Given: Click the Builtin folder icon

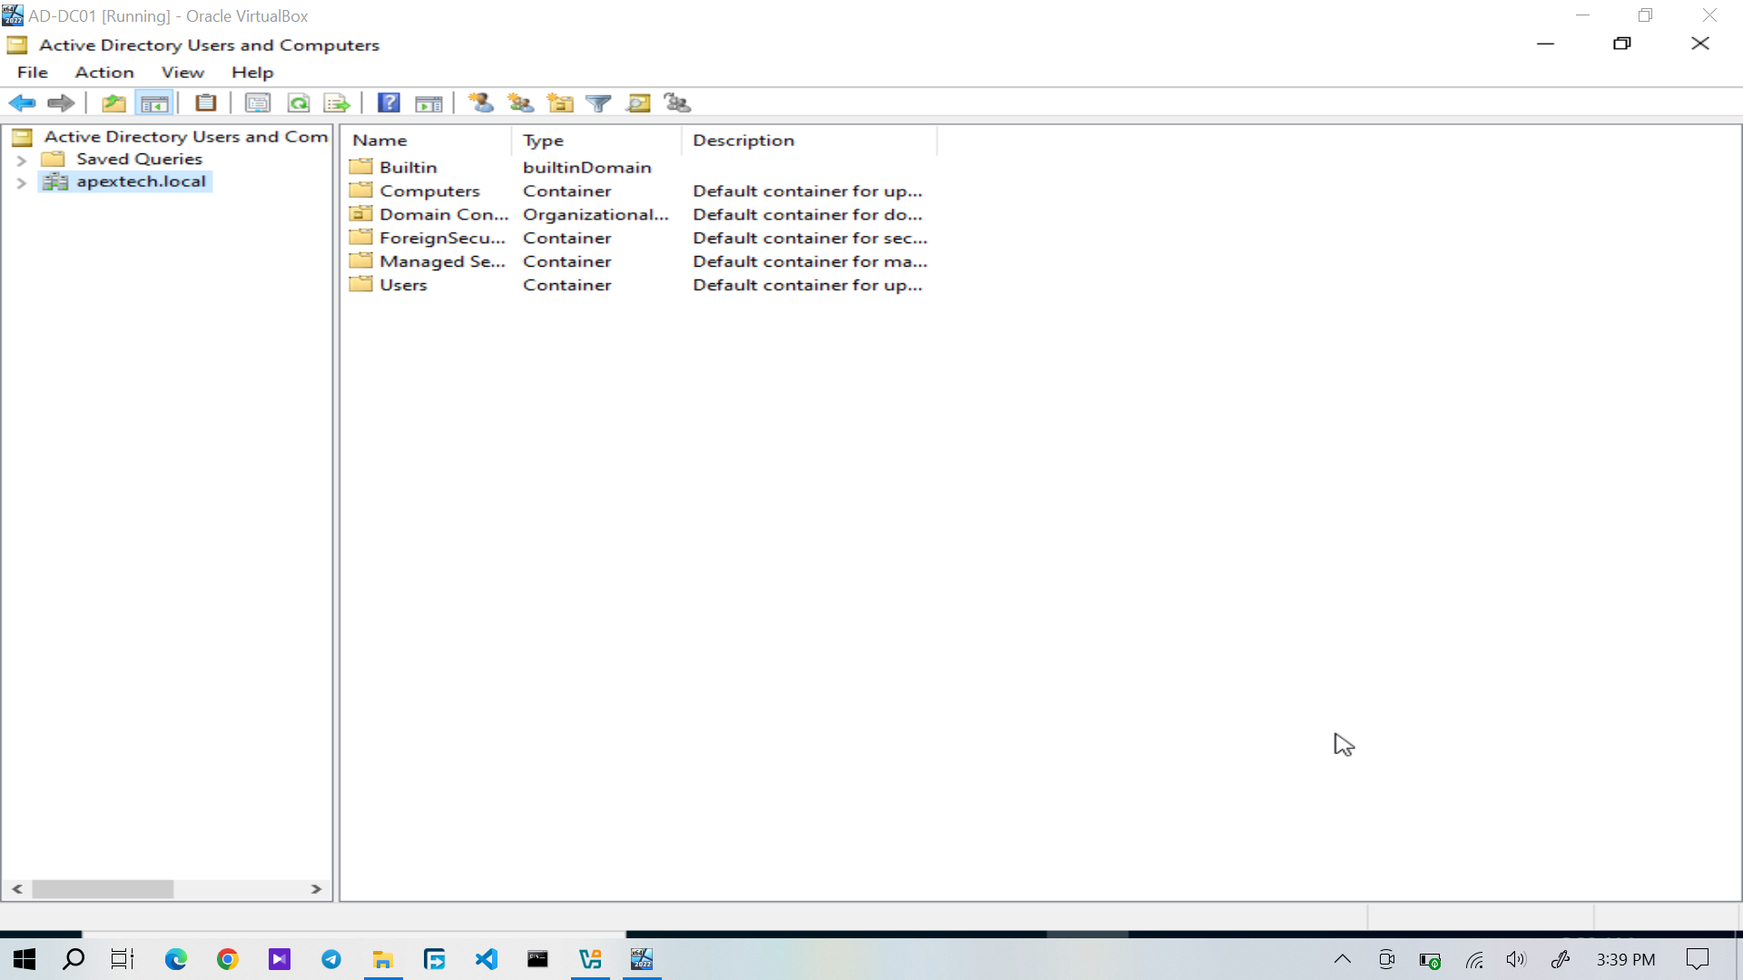Looking at the screenshot, I should 361,167.
